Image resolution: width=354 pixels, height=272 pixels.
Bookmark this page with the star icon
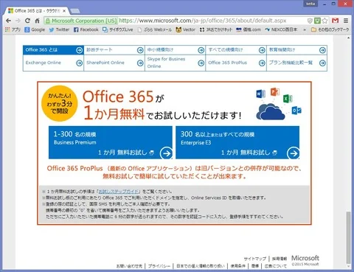(x=324, y=21)
